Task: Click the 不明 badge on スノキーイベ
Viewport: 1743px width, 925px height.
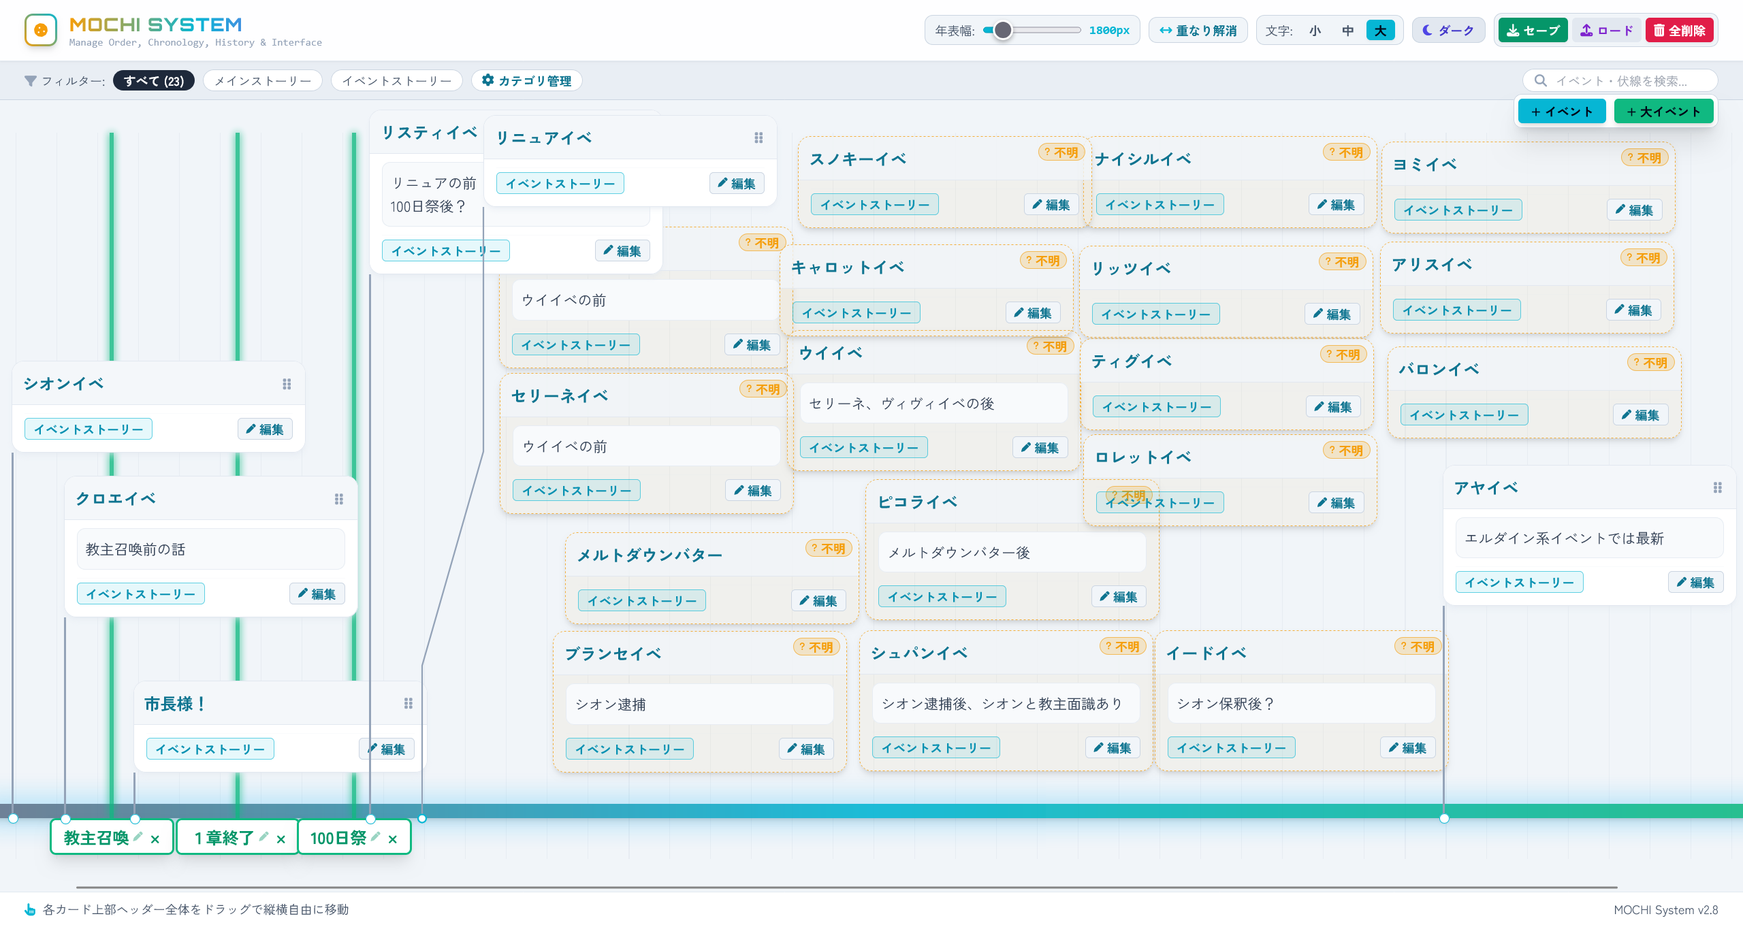Action: coord(1061,152)
